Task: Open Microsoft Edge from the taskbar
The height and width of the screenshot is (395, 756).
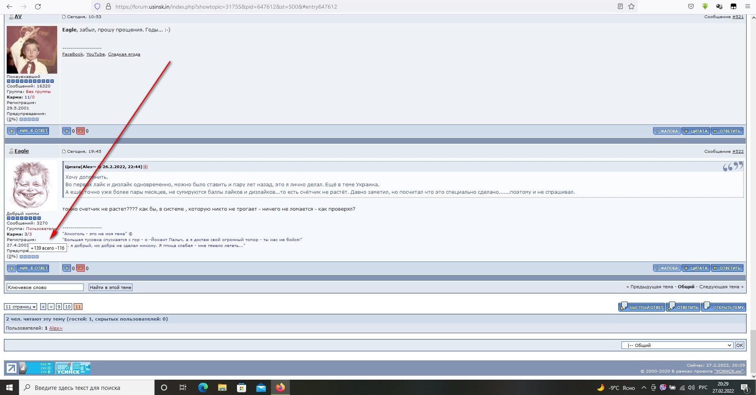Action: [x=203, y=388]
